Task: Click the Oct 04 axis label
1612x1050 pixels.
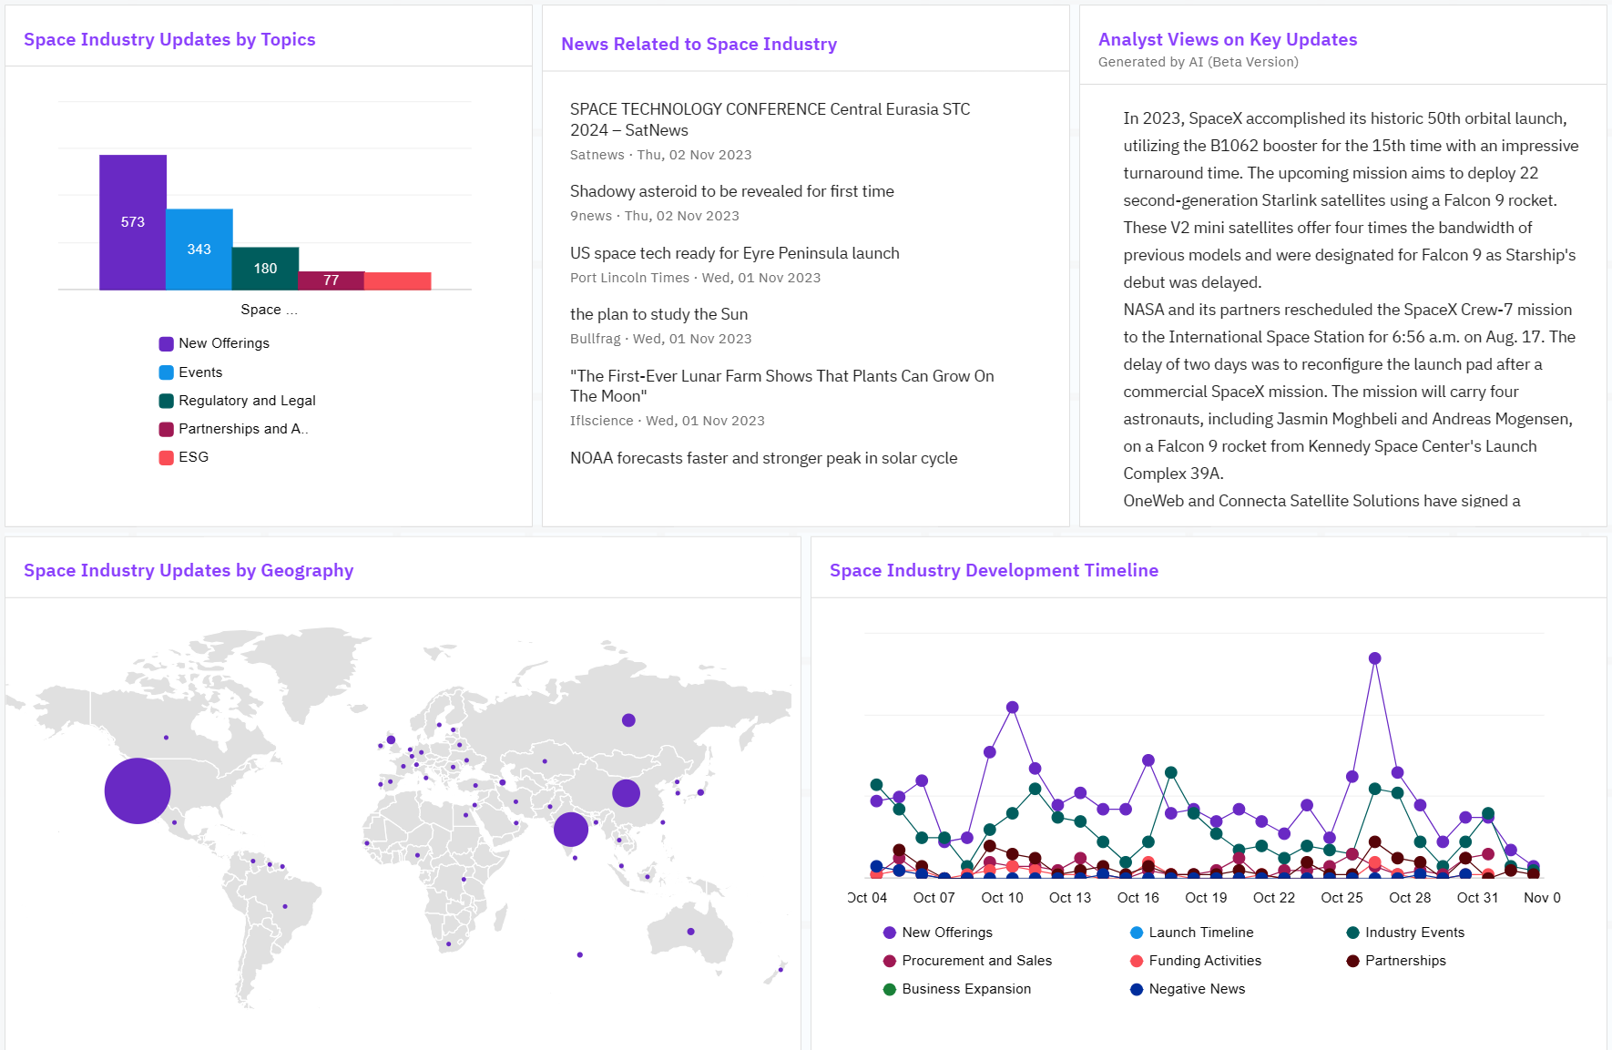Action: click(x=867, y=898)
